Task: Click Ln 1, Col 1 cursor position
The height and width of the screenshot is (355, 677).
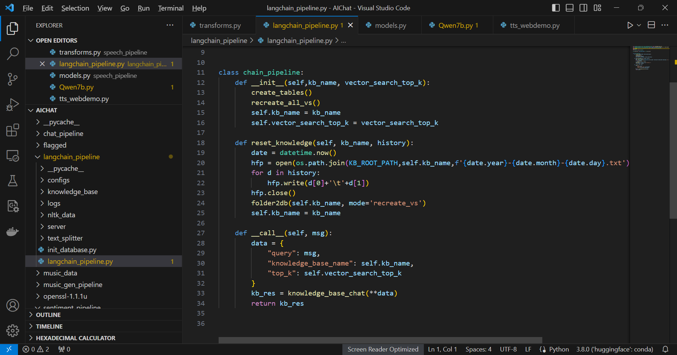Action: [443, 349]
